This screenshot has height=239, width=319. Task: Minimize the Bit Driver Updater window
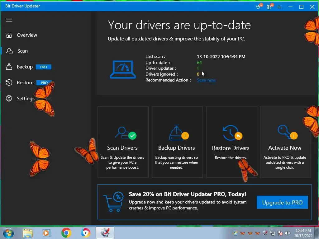[291, 7]
